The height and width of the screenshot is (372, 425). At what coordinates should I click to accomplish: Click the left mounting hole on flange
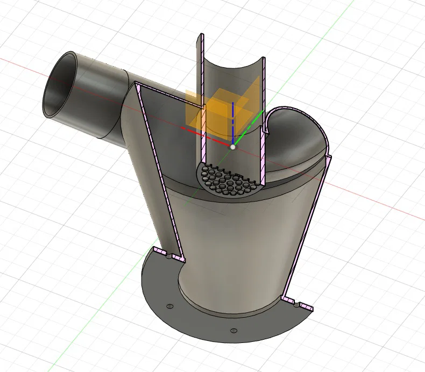(x=170, y=306)
